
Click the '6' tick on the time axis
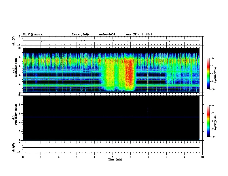(131, 157)
